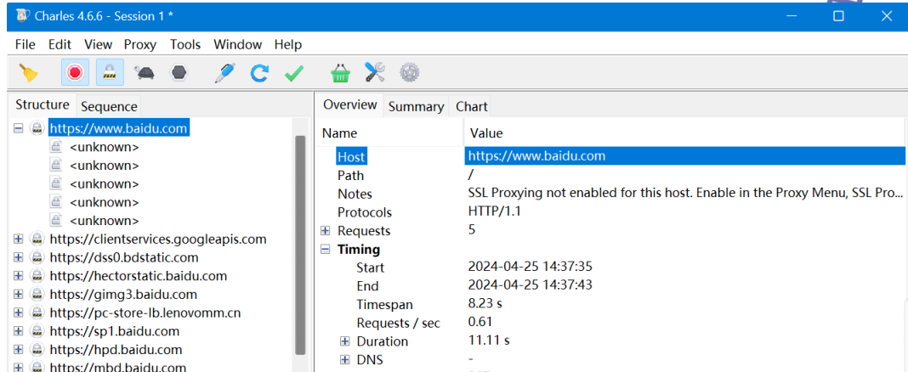The width and height of the screenshot is (908, 372).
Task: Expand clientservices.googleapis.com host node
Action: pyautogui.click(x=19, y=239)
